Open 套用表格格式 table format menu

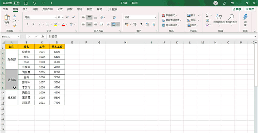coord(172,20)
